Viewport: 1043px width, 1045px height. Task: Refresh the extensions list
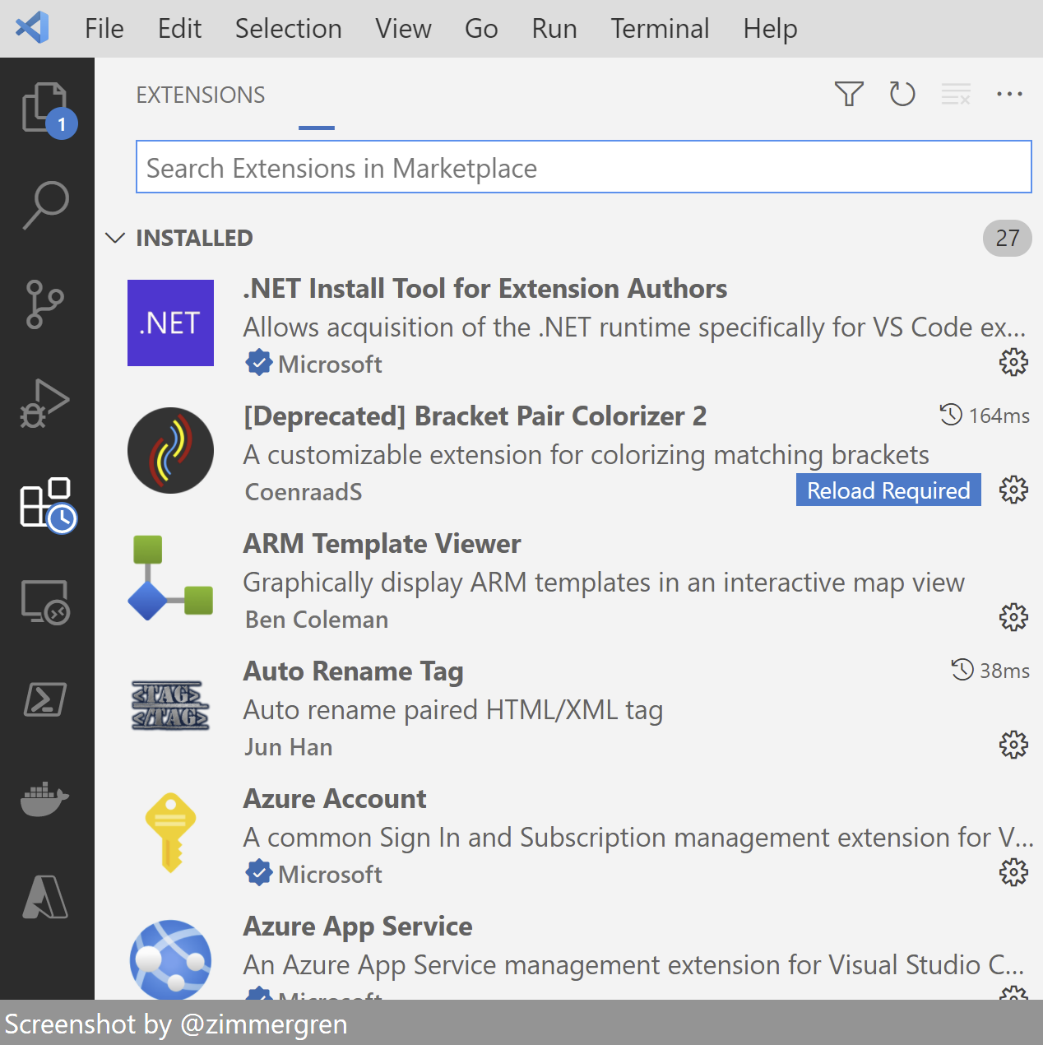pyautogui.click(x=902, y=94)
